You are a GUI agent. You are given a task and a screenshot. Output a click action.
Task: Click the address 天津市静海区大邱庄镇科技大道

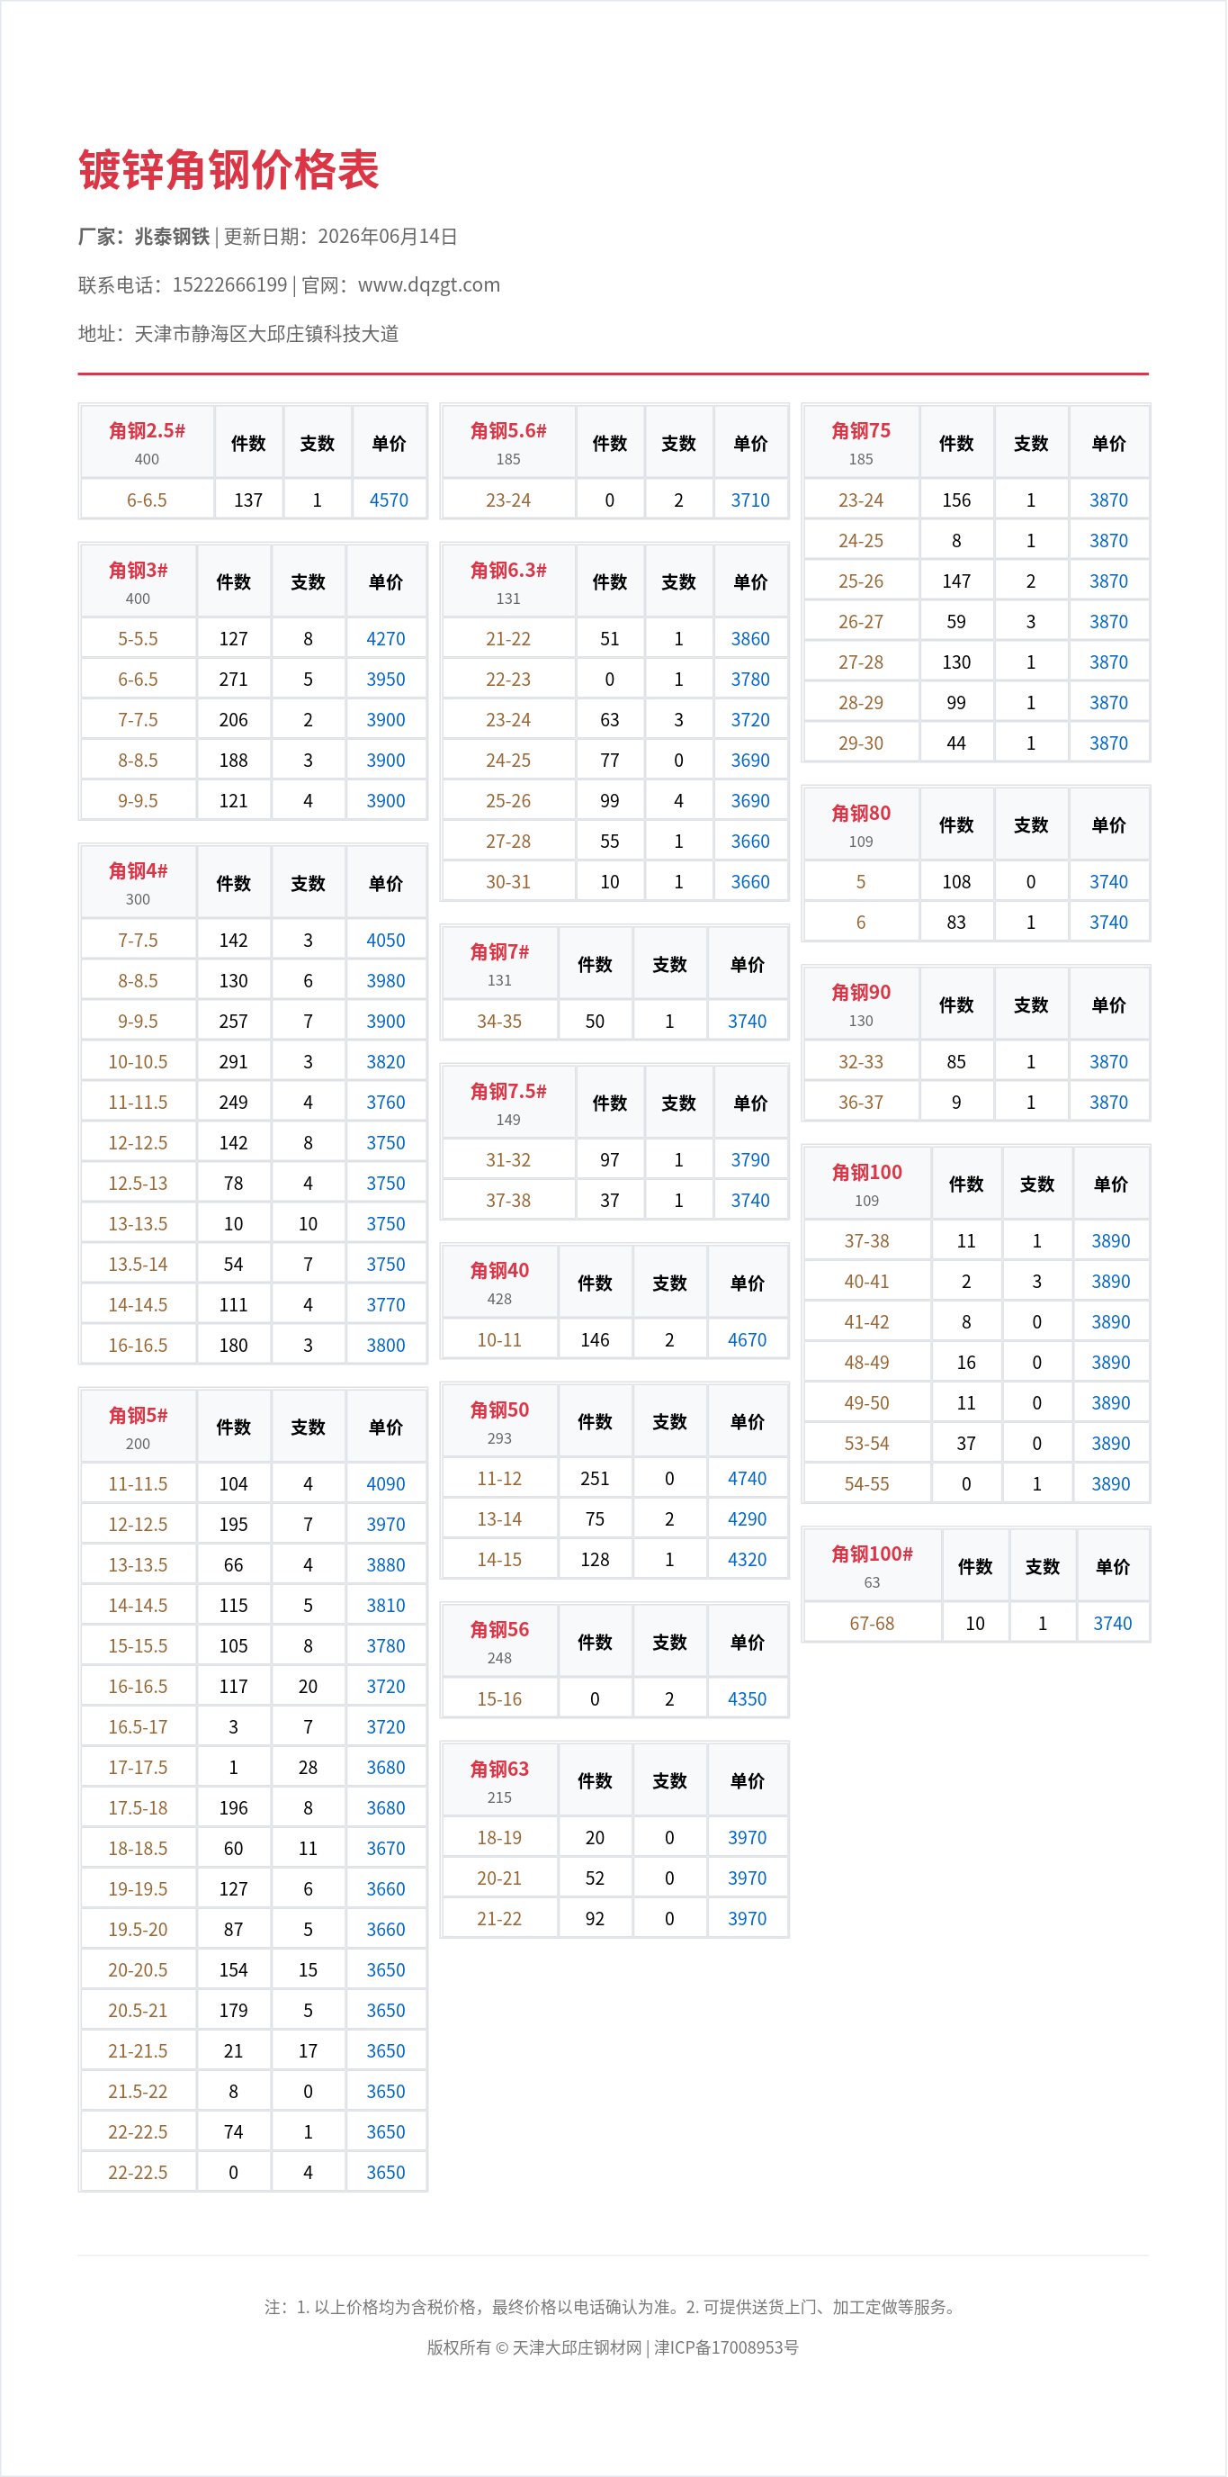coord(266,334)
